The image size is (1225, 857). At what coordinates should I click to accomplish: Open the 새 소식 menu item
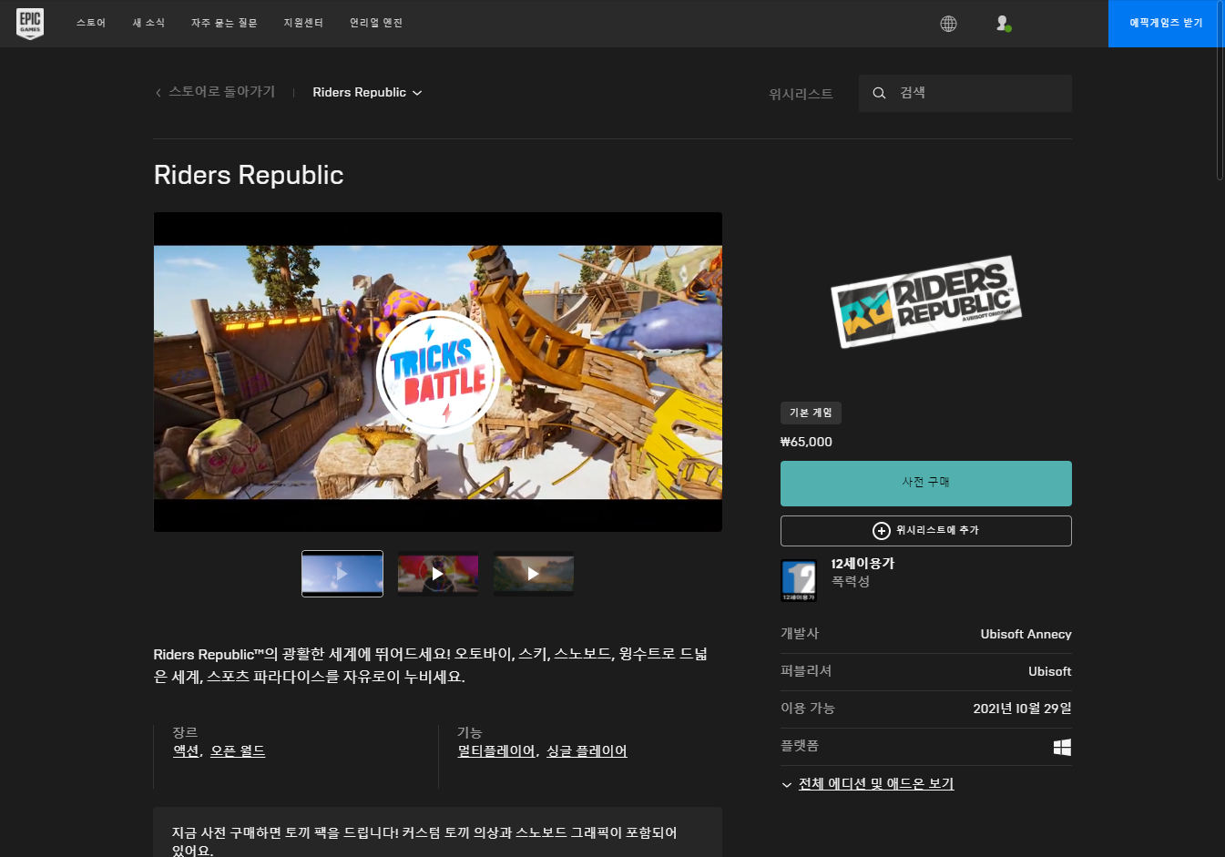coord(148,24)
